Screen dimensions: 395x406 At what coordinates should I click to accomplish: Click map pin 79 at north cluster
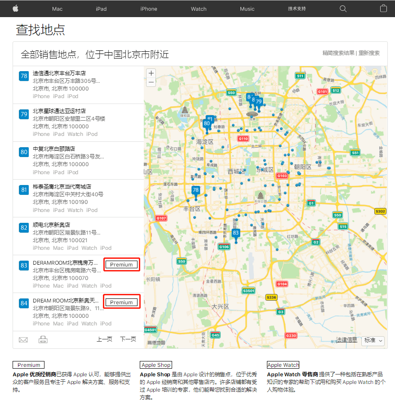(259, 103)
